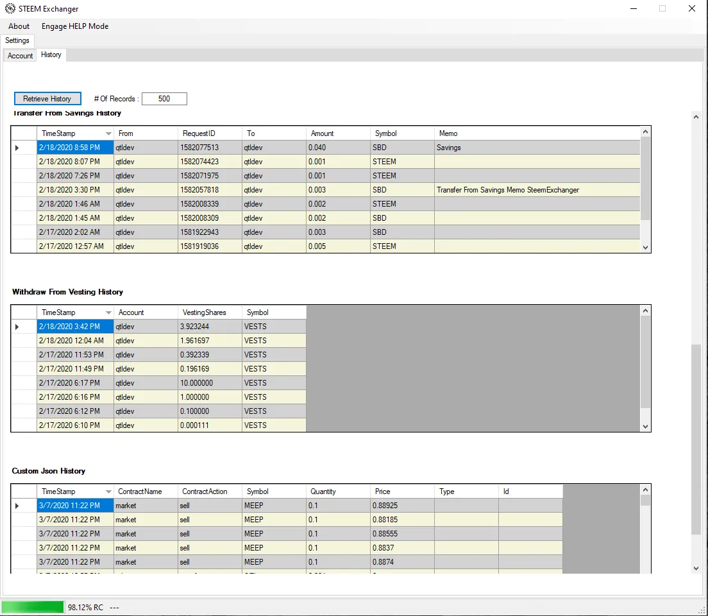The width and height of the screenshot is (708, 616).
Task: Select the 2/18/2020 8:07 PM timestamp cell
Action: coord(75,162)
